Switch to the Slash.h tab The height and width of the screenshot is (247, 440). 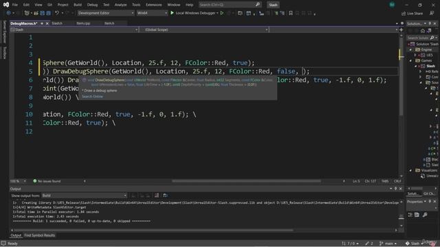click(x=57, y=23)
